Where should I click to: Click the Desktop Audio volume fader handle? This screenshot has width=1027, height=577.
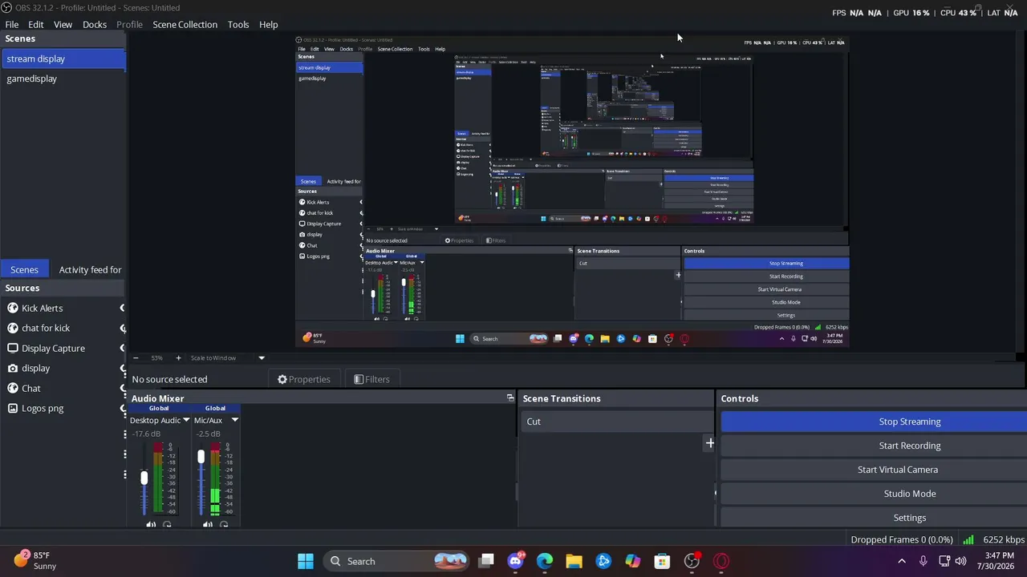[x=144, y=478]
